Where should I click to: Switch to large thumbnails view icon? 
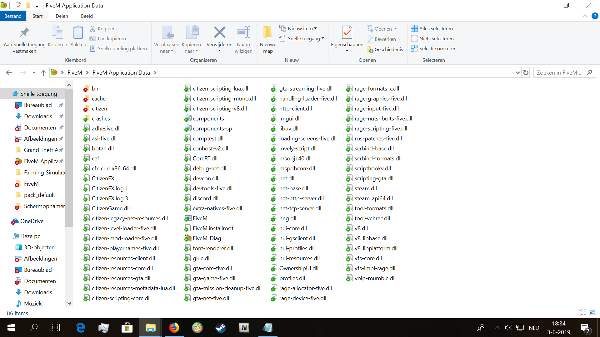pos(592,312)
